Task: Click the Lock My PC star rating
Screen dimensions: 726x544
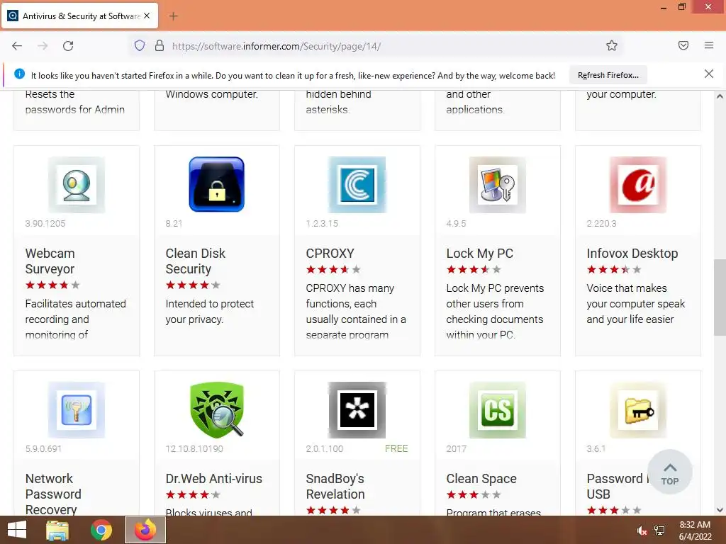Action: pyautogui.click(x=473, y=269)
